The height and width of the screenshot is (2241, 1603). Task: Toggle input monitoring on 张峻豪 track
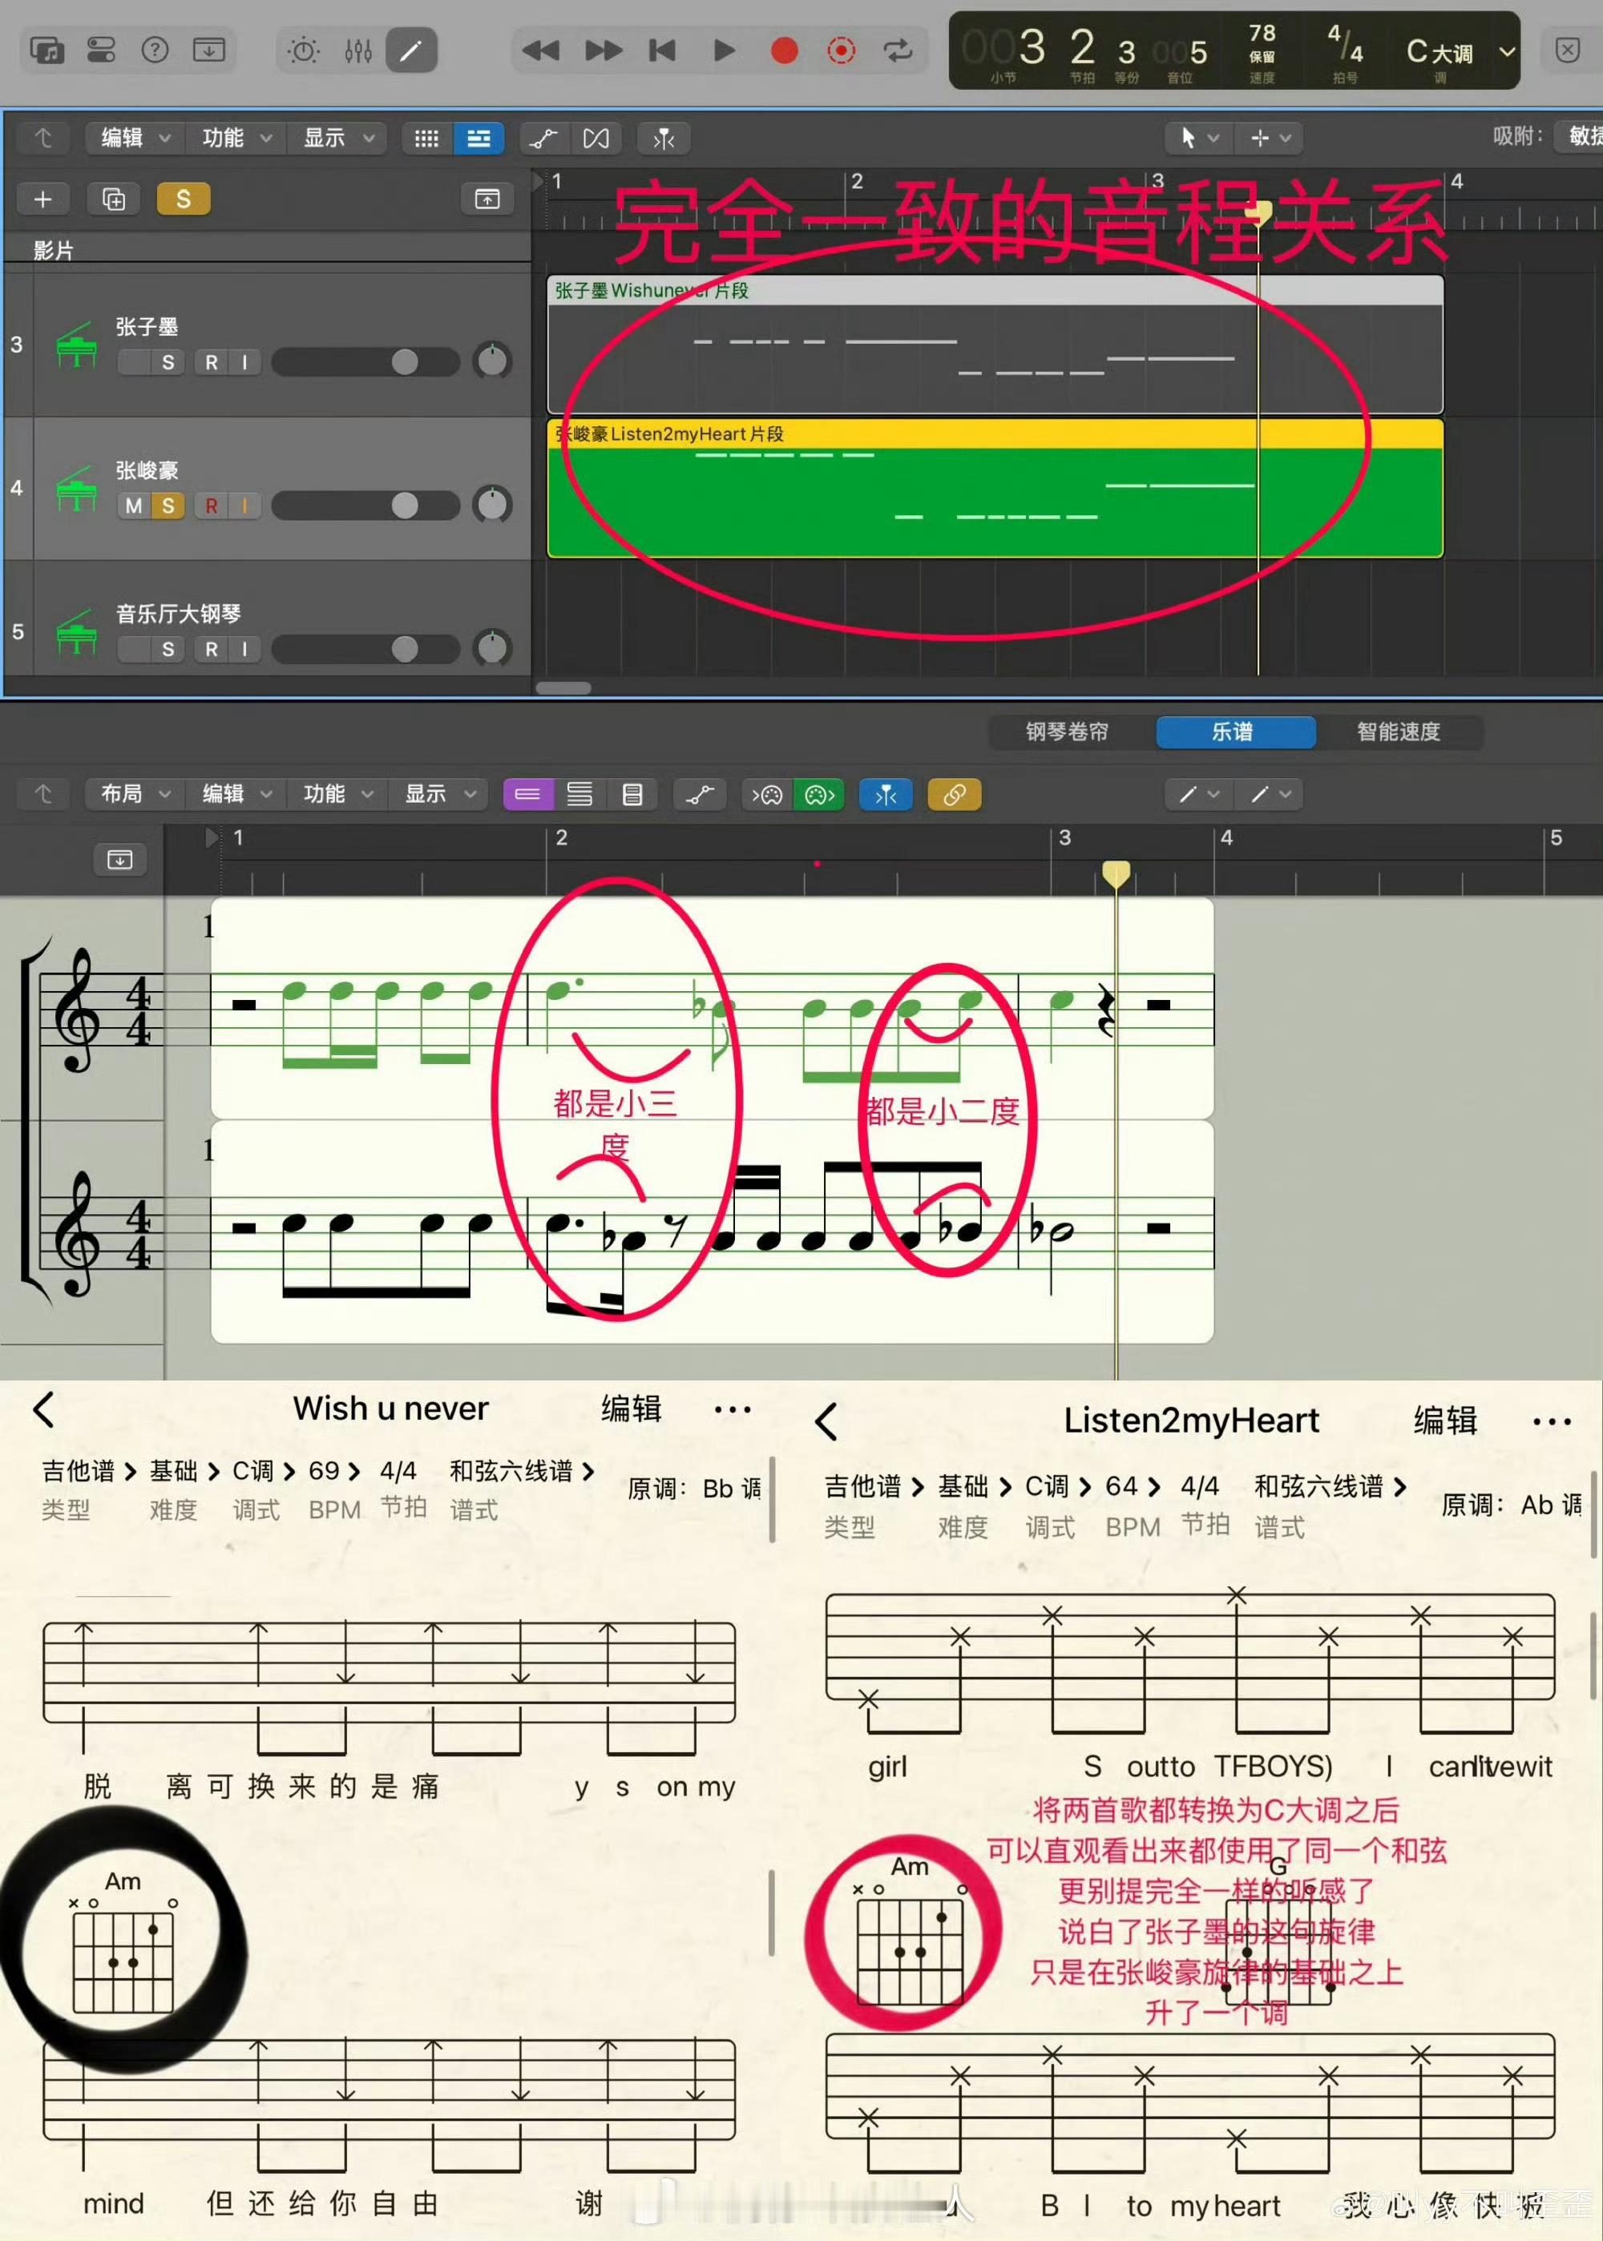(x=244, y=506)
